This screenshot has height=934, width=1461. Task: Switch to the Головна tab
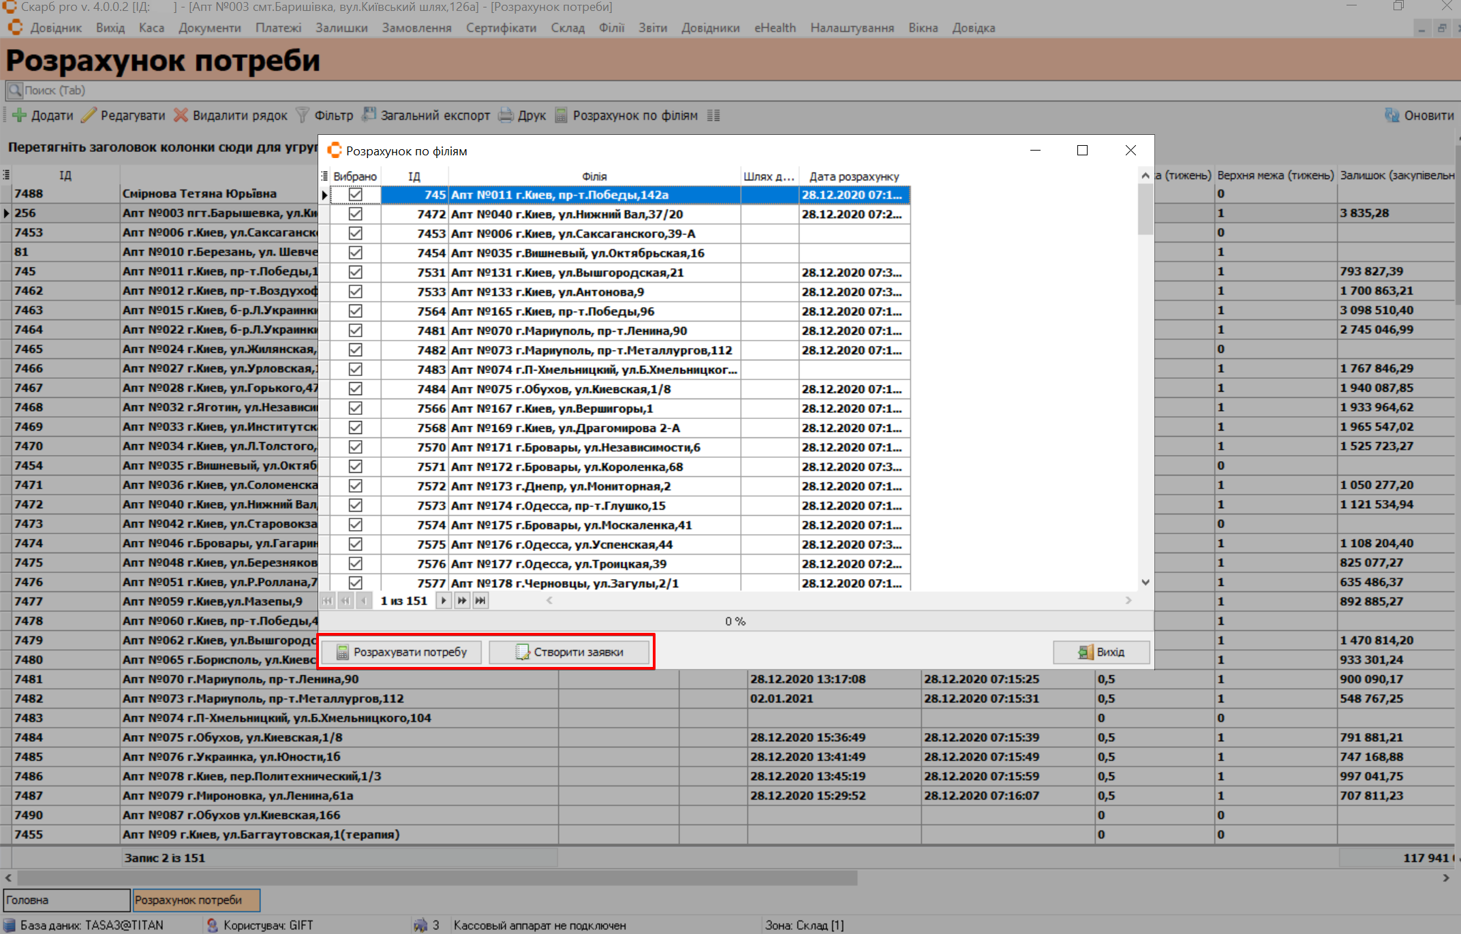(66, 900)
